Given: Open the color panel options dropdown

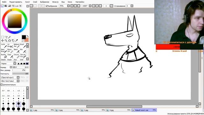Looking at the screenshot, I should (28, 6).
